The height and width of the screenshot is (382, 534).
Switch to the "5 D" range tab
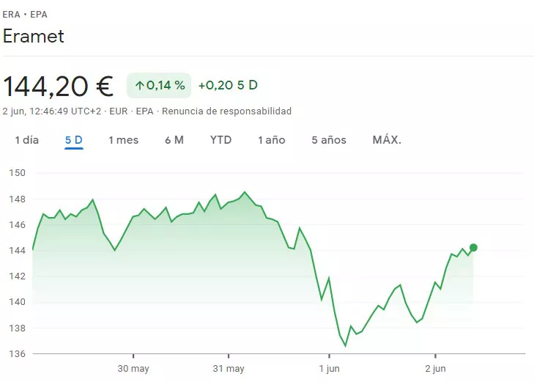point(73,140)
